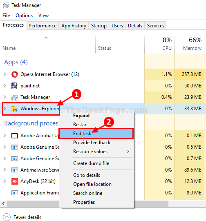Click Opera's 257.8 MB memory value
The width and height of the screenshot is (206, 221).
191,74
